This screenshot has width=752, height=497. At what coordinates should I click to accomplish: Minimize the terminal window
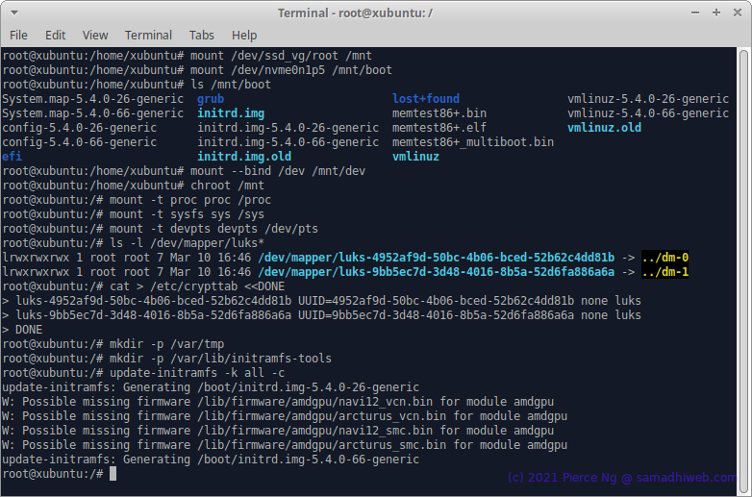point(695,12)
